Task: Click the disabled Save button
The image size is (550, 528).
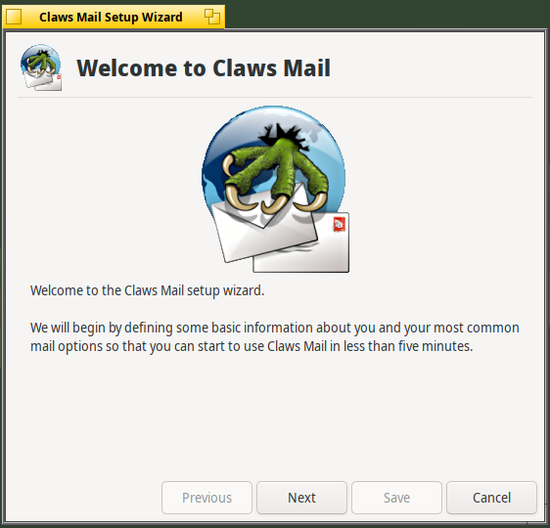Action: point(396,498)
